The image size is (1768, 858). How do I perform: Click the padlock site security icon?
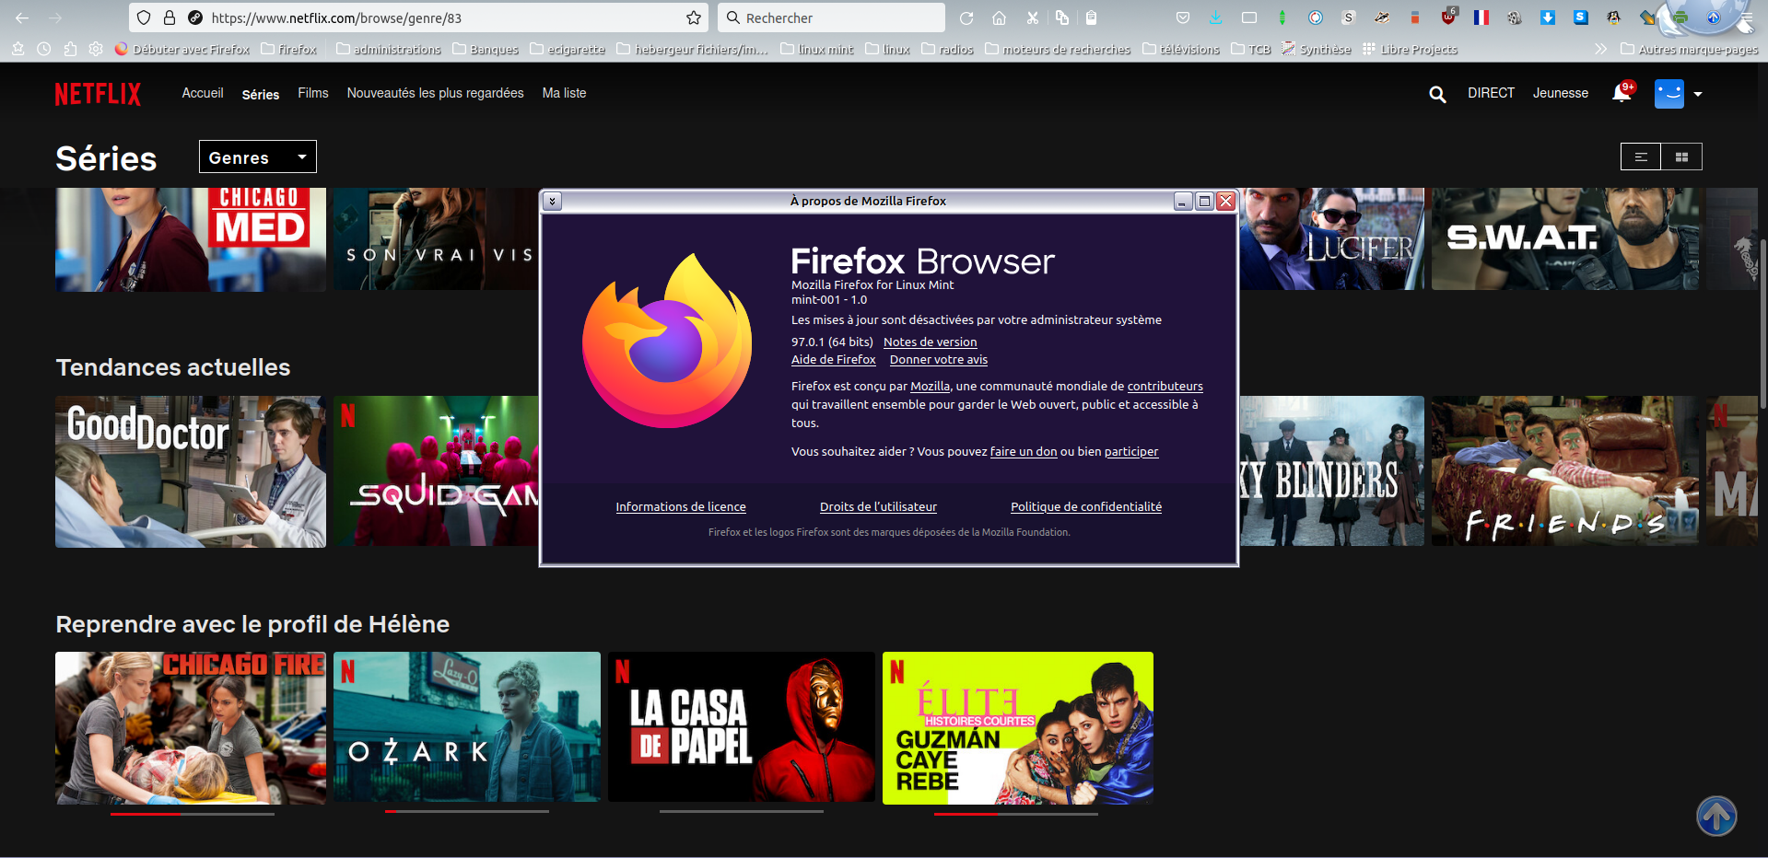(170, 17)
